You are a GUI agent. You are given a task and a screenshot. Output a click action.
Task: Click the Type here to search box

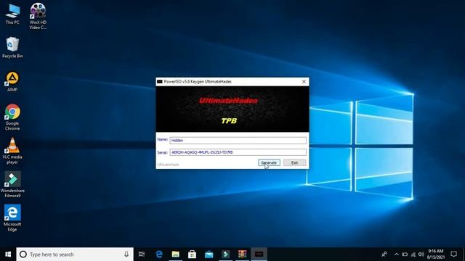tap(75, 254)
